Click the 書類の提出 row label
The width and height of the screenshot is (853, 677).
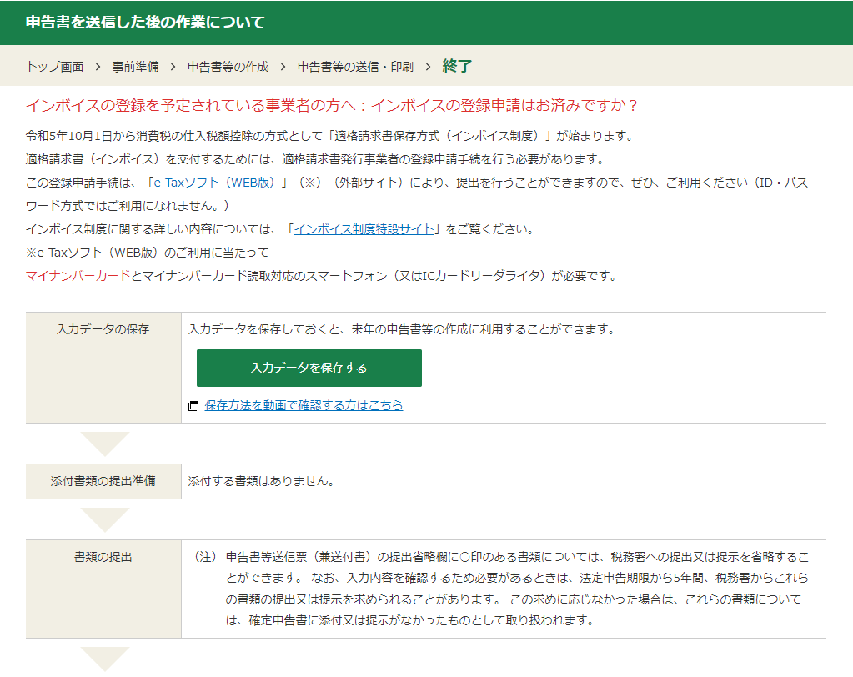click(103, 557)
